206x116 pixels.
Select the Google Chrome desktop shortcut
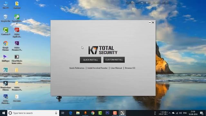tap(6, 46)
